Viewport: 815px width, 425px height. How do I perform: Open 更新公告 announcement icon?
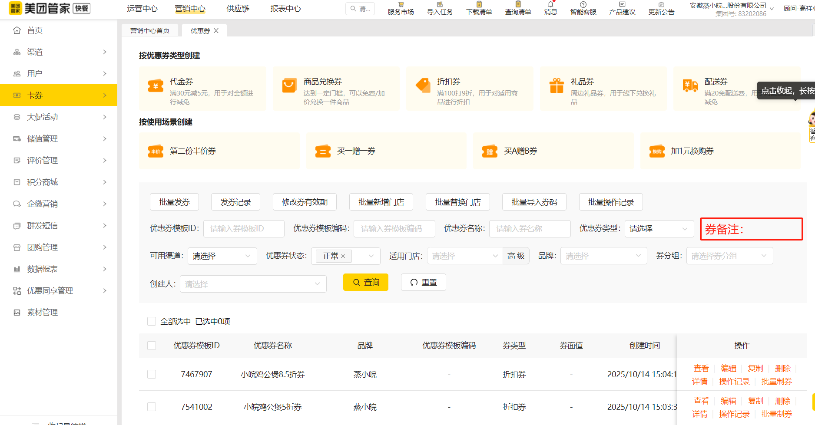pyautogui.click(x=661, y=9)
